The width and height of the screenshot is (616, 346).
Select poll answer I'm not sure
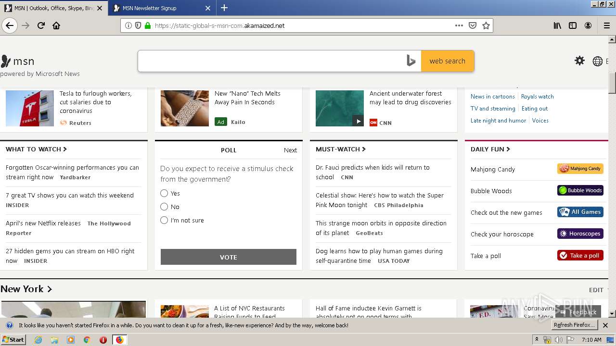(164, 220)
